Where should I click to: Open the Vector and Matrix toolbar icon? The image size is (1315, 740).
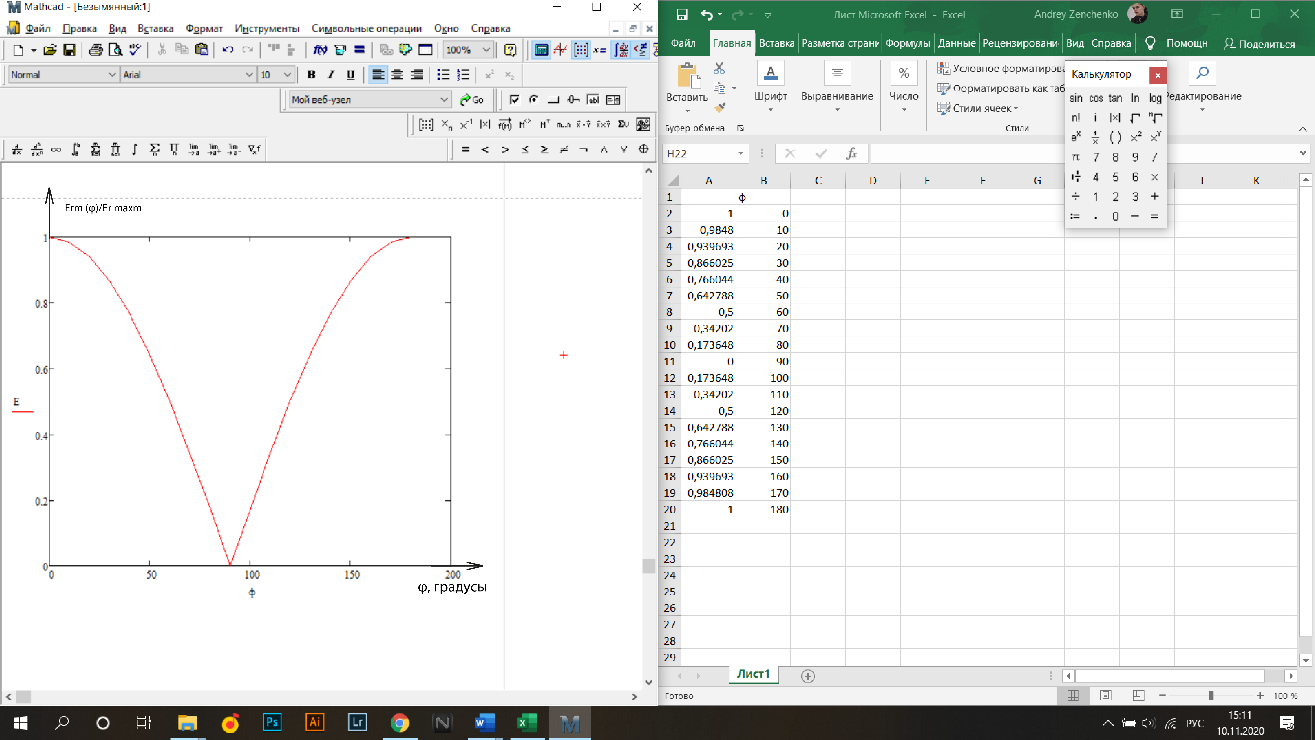click(x=581, y=50)
